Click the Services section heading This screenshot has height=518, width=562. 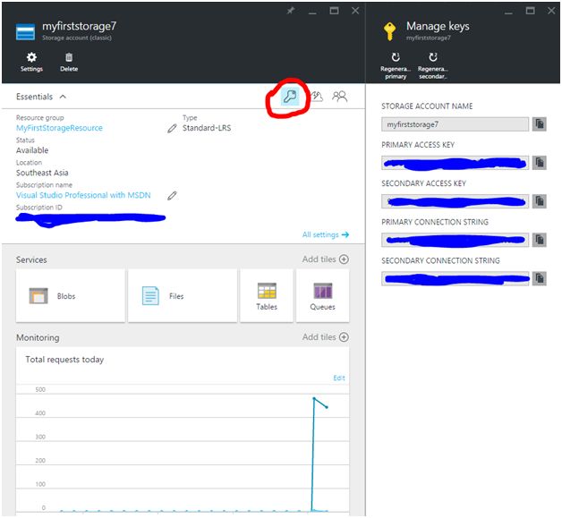click(x=31, y=259)
